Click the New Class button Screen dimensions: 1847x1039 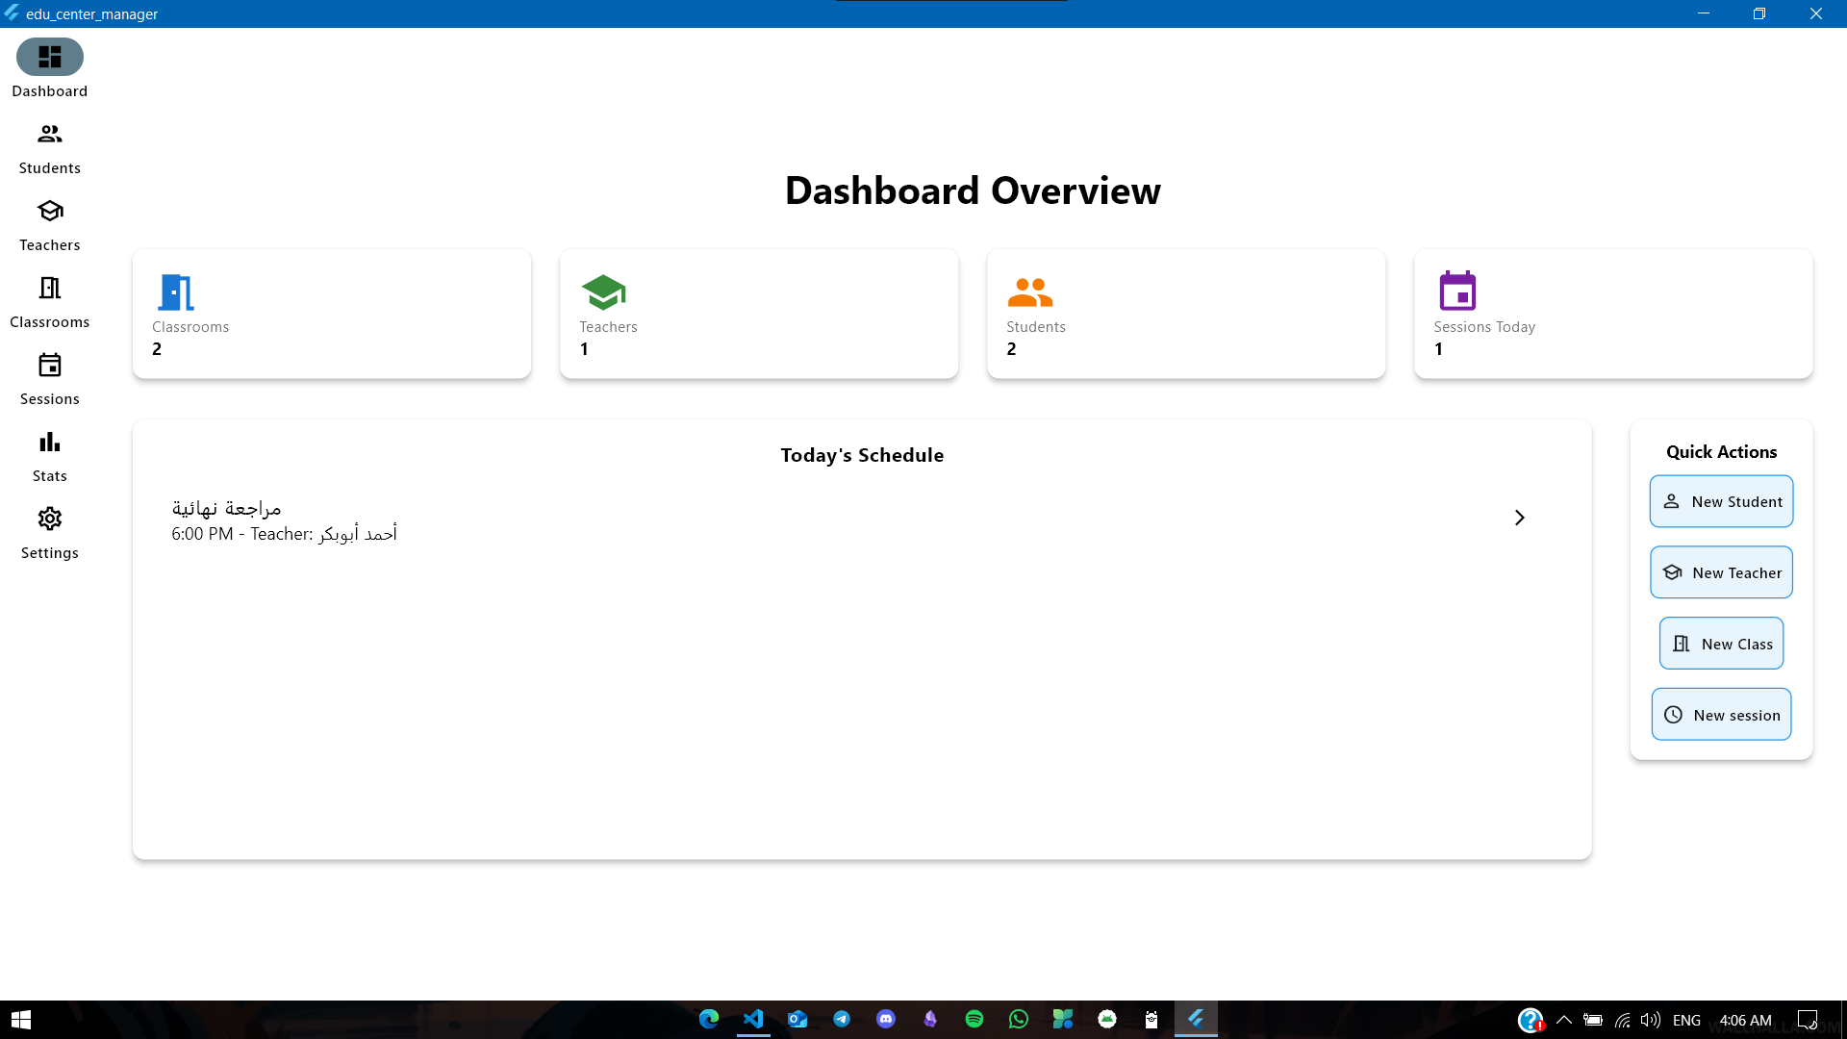[x=1721, y=644]
